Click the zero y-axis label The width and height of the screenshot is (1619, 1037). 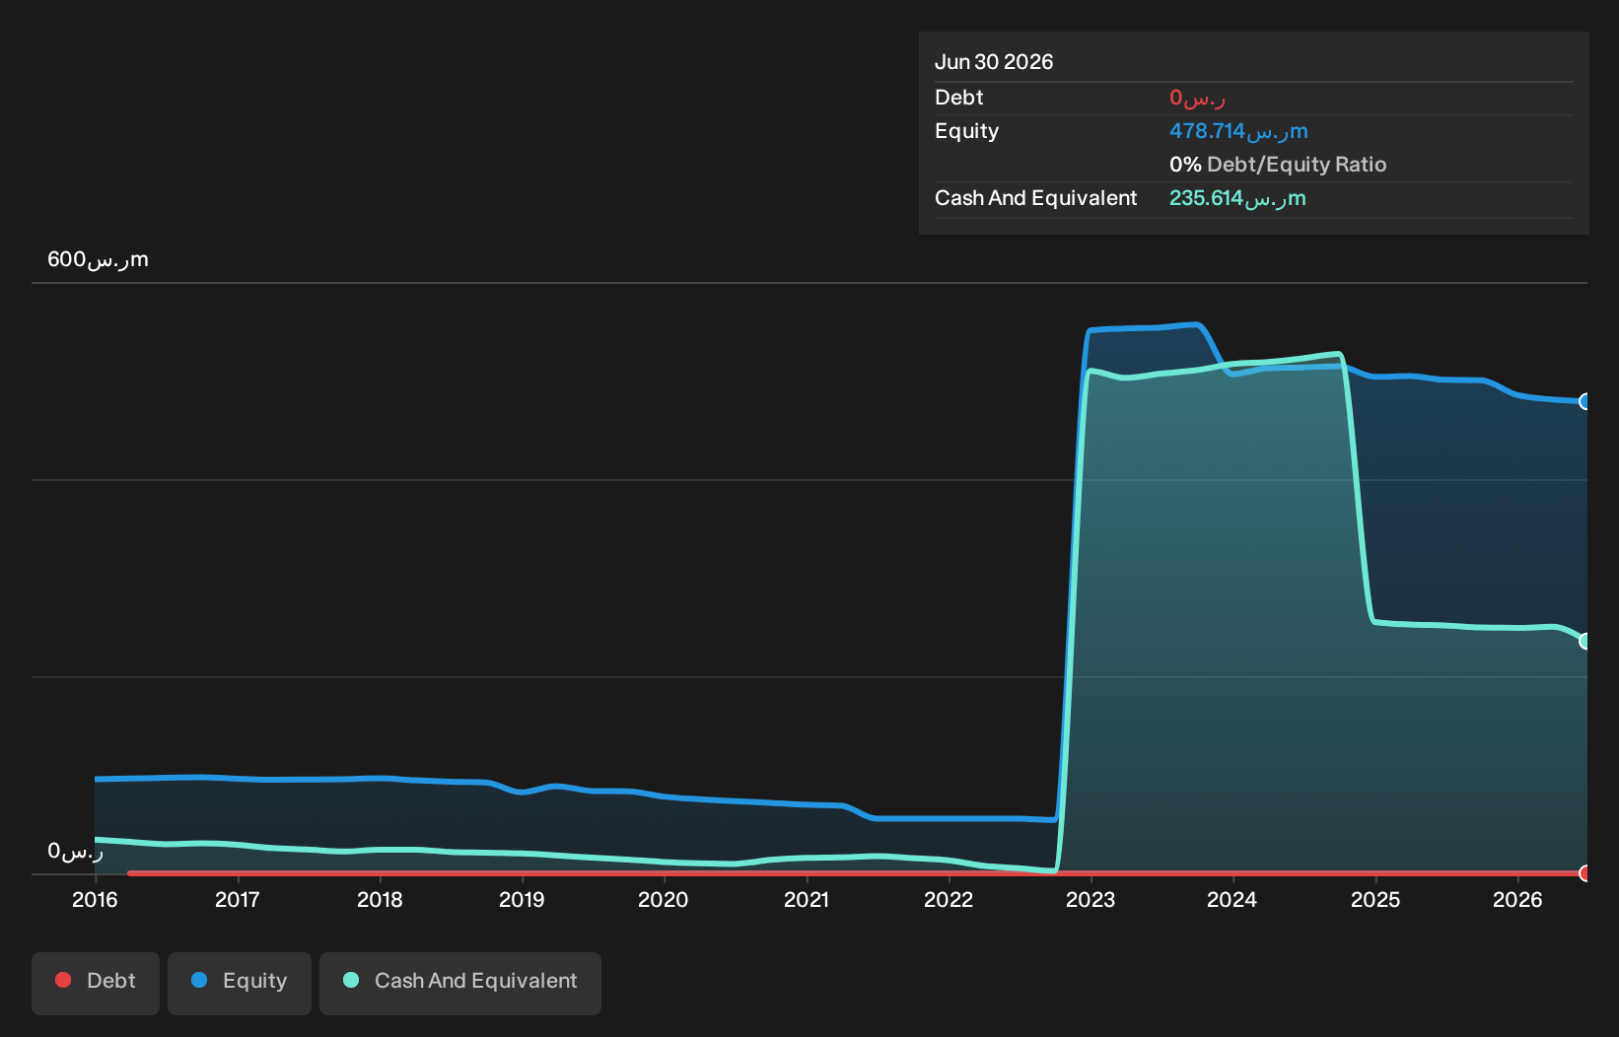75,851
